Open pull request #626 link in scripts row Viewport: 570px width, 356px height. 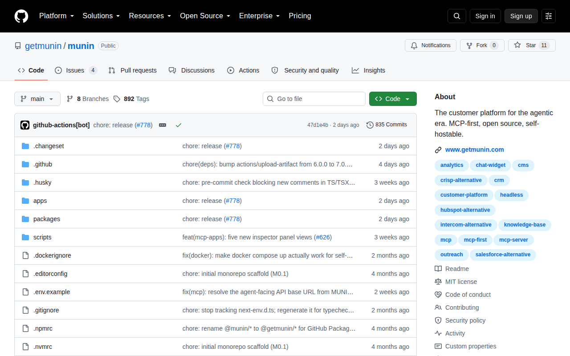coord(324,237)
